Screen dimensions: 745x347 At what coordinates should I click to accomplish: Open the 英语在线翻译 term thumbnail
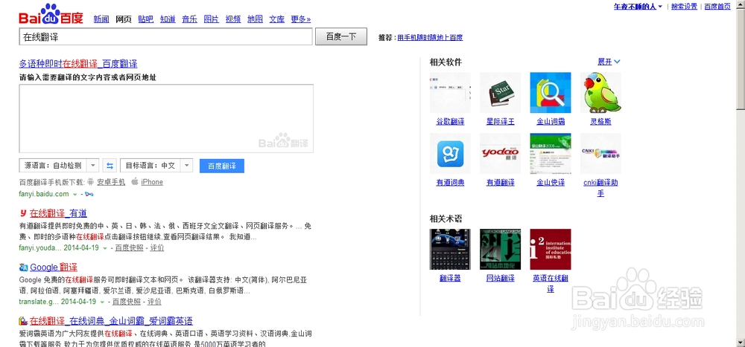[x=551, y=250]
